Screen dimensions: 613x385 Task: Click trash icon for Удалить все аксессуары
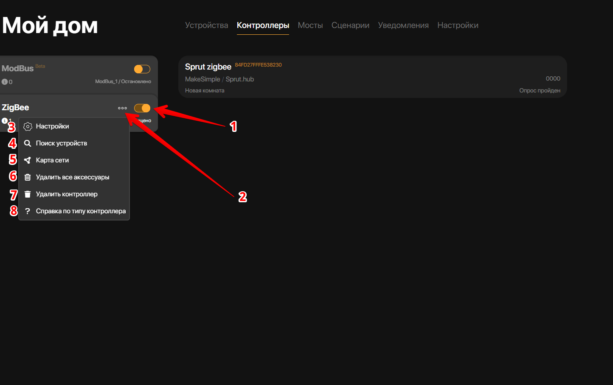click(28, 177)
